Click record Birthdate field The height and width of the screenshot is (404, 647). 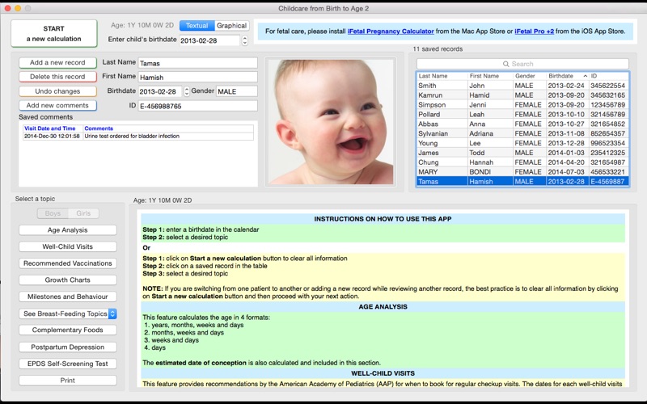160,91
